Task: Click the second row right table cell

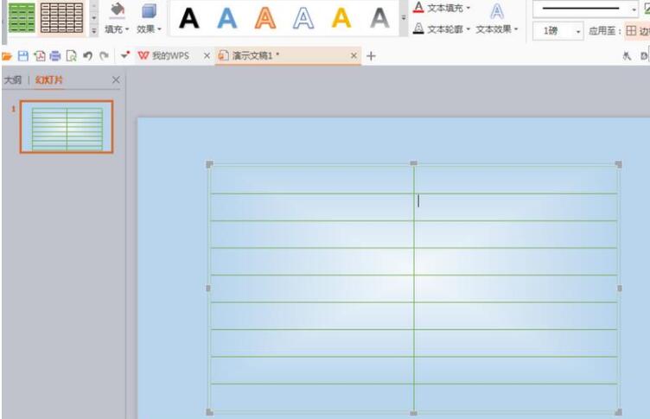Action: [516, 207]
